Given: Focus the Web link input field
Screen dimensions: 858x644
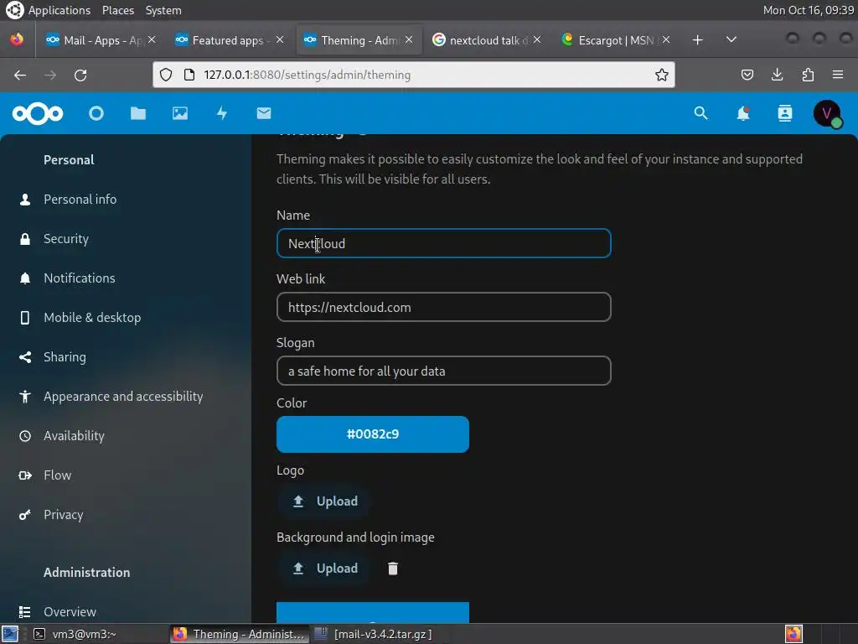Looking at the screenshot, I should (x=444, y=307).
